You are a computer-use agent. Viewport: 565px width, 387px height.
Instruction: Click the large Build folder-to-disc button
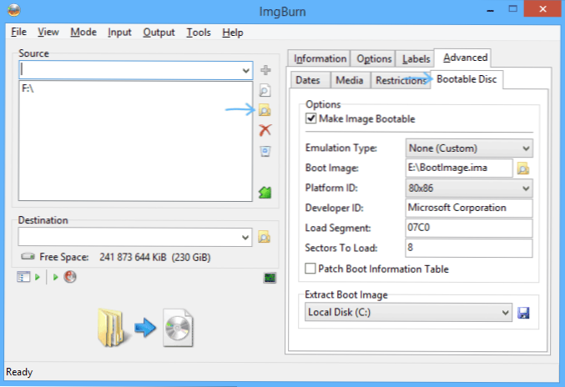(145, 328)
